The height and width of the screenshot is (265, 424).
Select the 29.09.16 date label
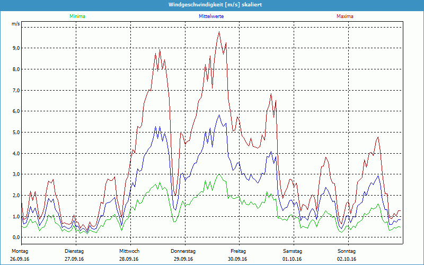coord(183,259)
